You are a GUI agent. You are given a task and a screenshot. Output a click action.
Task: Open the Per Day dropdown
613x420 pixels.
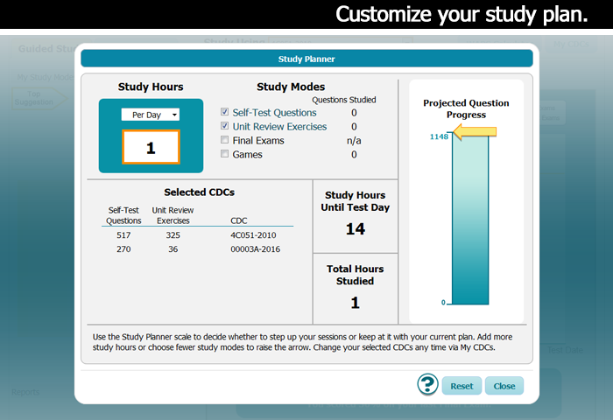point(150,115)
